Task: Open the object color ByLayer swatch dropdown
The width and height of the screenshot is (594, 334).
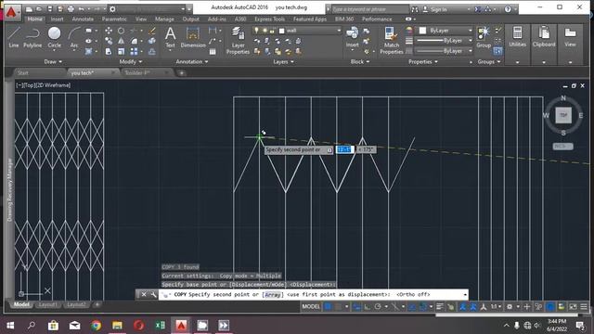Action: 444,31
